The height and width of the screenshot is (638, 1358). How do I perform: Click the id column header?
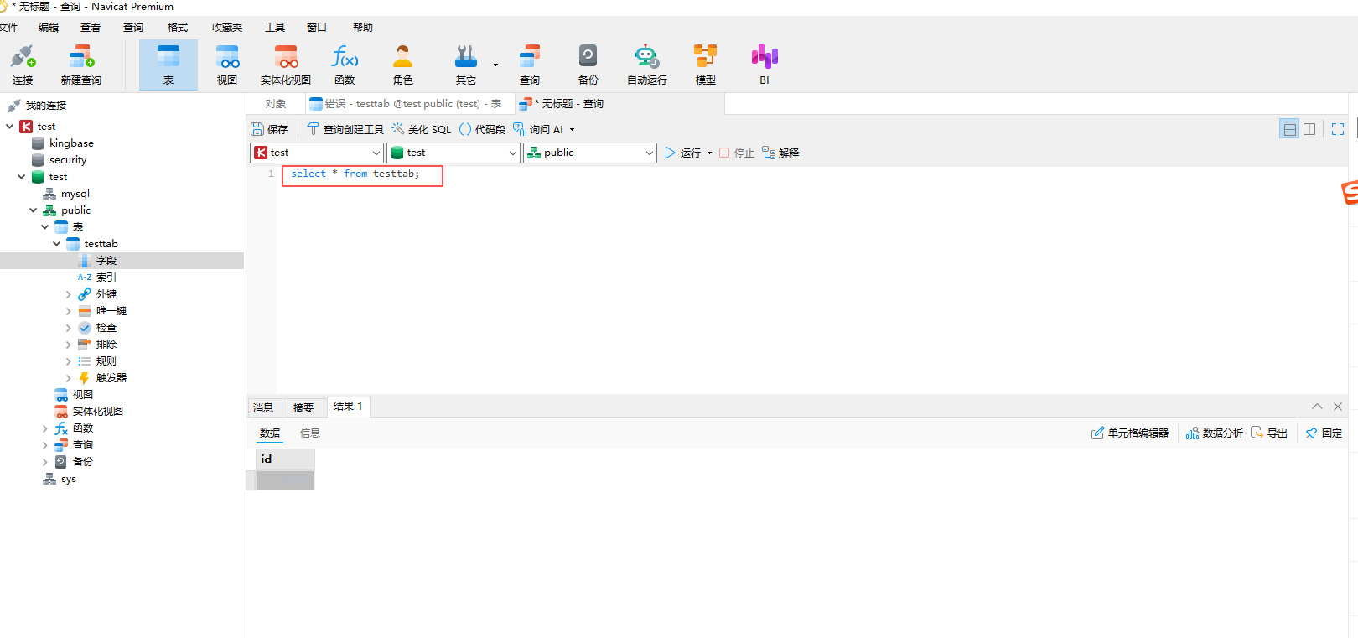coord(285,459)
